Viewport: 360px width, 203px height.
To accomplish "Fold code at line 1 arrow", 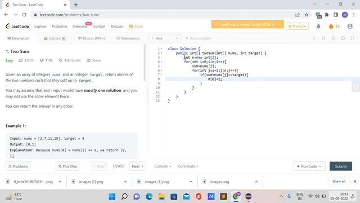I will click(161, 49).
